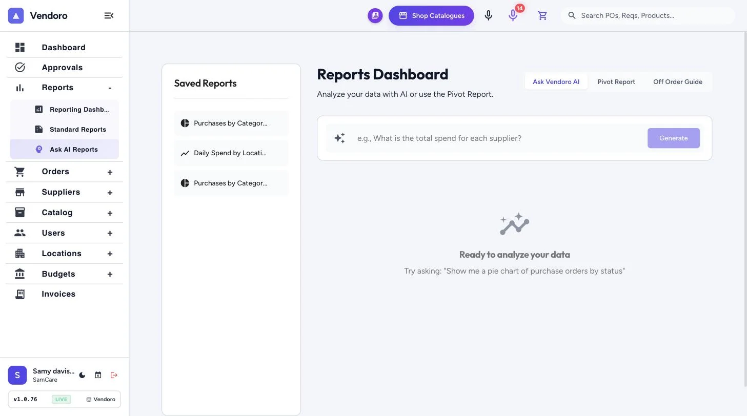
Task: Click the v1.0.76 version text
Action: [x=26, y=400]
